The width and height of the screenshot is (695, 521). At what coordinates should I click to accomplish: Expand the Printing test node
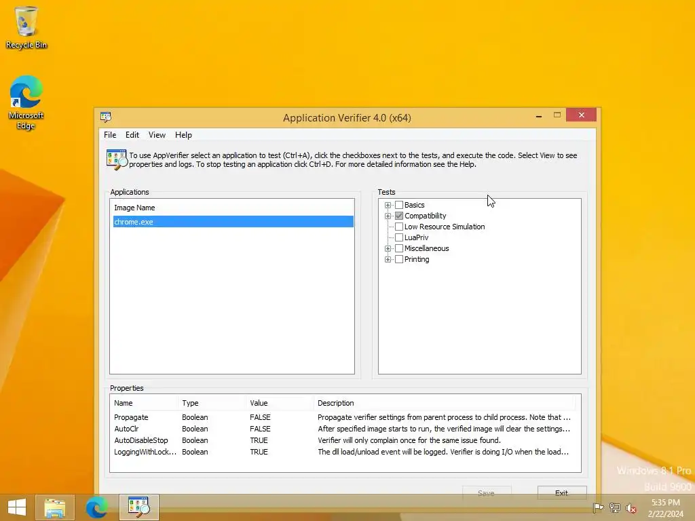tap(388, 259)
